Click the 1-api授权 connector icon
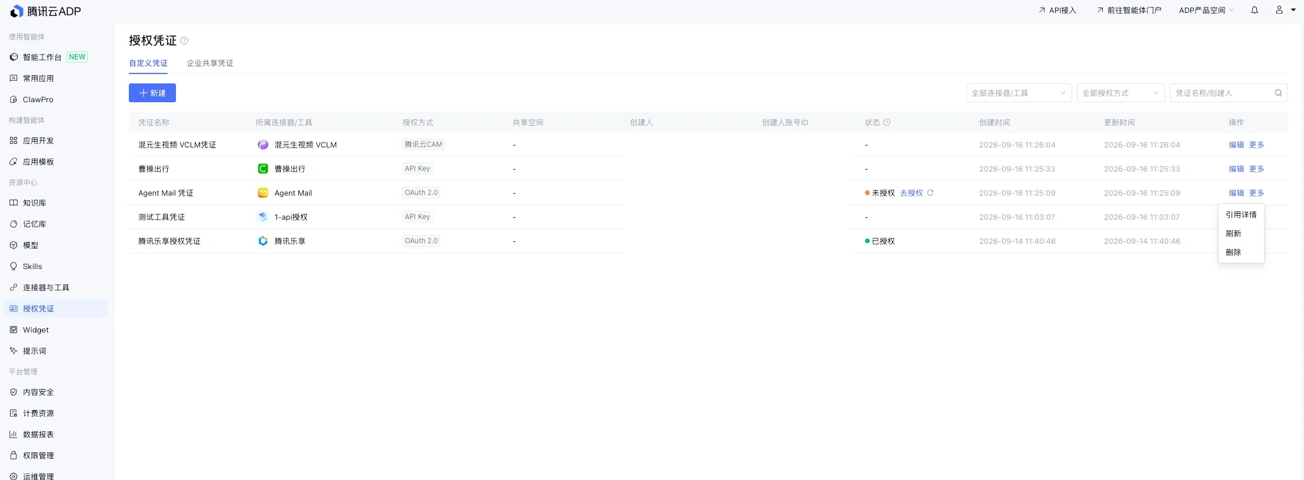 coord(263,217)
